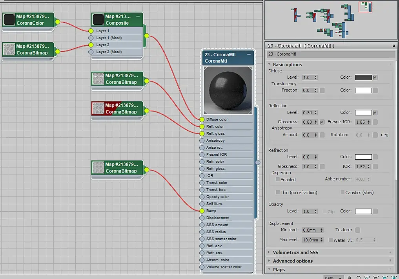Image resolution: width=399 pixels, height=279 pixels.
Task: Click the CoronaMtl node's output socket on its right edge
Action: tap(258, 162)
